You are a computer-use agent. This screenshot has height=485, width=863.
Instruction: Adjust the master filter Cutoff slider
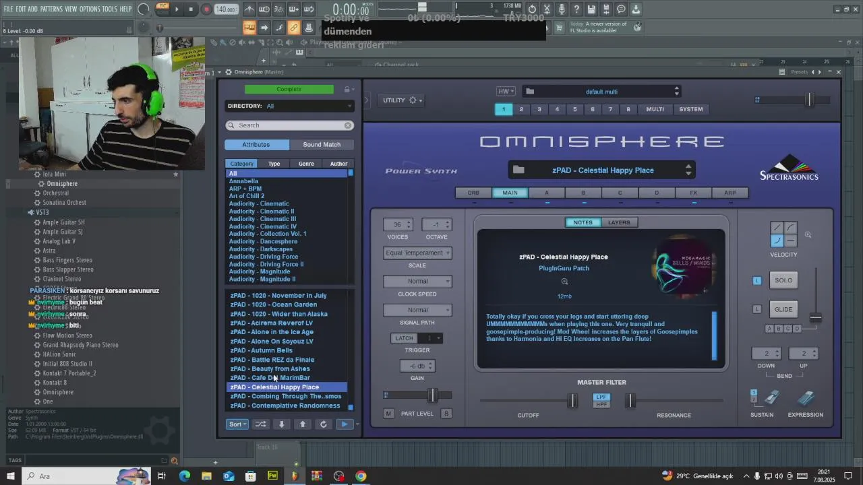(x=572, y=401)
